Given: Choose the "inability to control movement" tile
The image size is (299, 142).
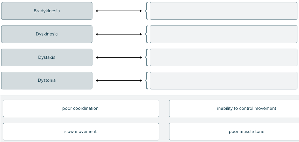Looking at the screenshot, I should coord(234,108).
